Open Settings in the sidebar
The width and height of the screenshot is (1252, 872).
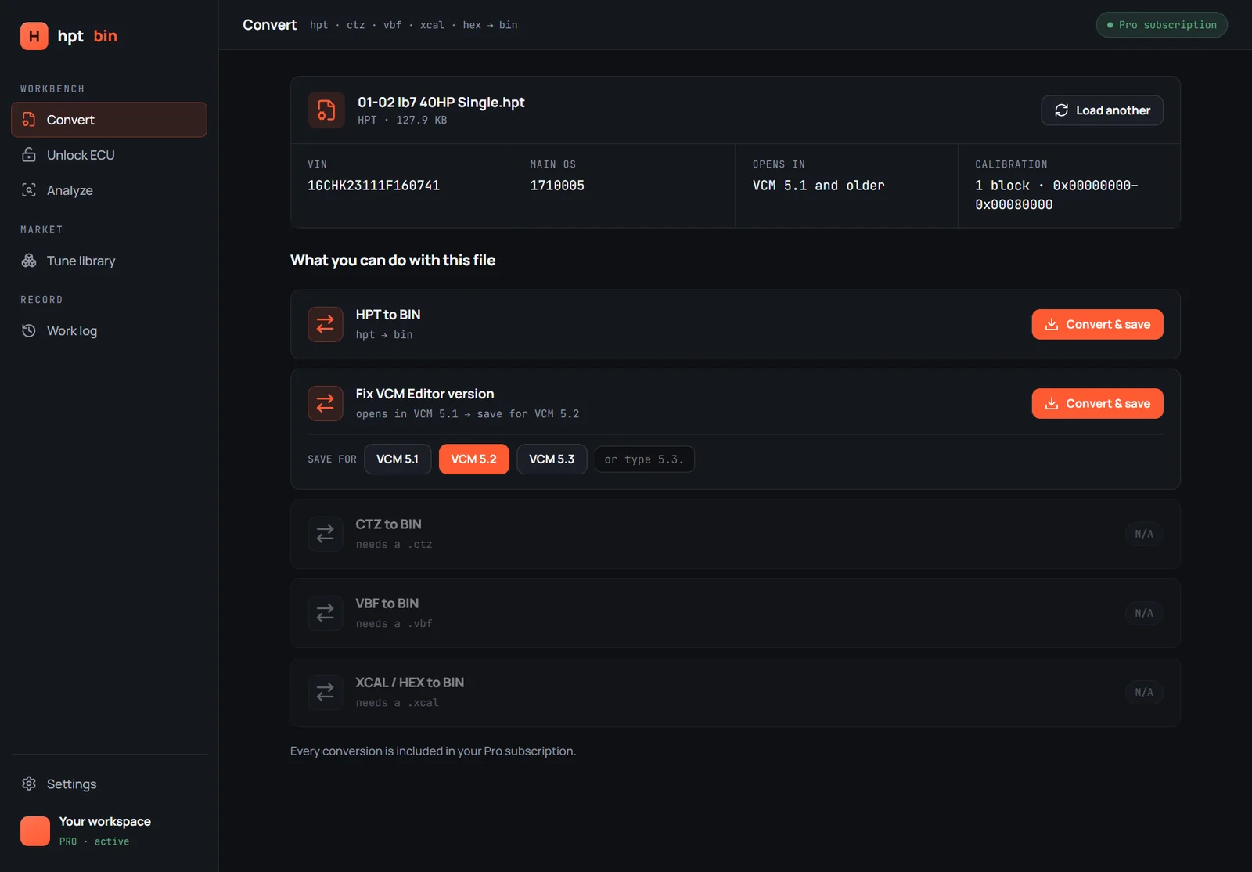(109, 784)
